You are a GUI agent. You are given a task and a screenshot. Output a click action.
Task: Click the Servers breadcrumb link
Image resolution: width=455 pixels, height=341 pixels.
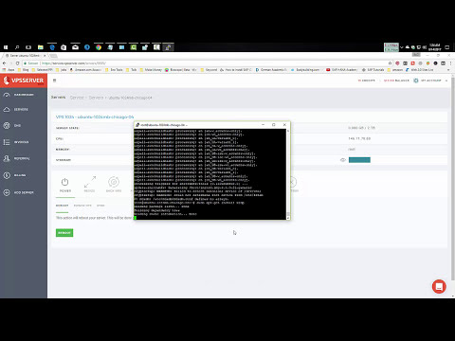tap(96, 98)
